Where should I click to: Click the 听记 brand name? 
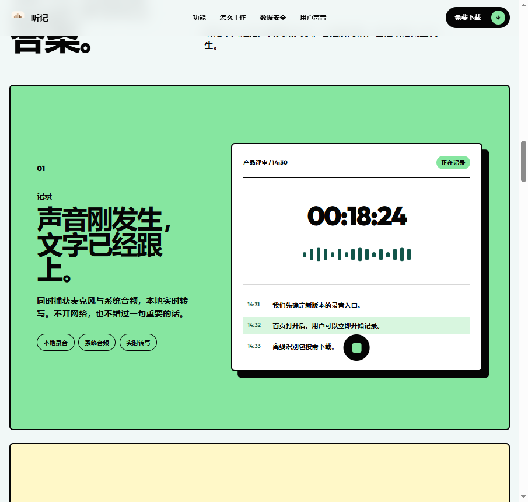[x=40, y=18]
